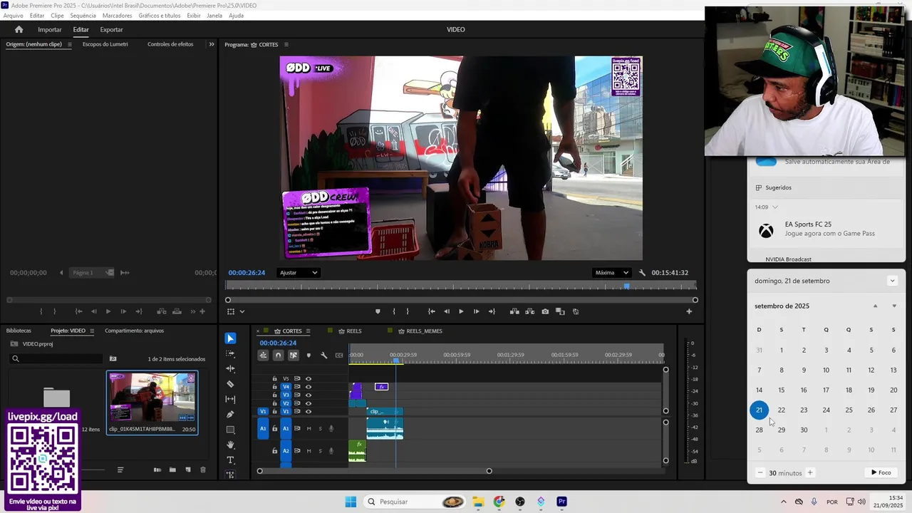Open Program Monitor settings wrench

pyautogui.click(x=642, y=273)
